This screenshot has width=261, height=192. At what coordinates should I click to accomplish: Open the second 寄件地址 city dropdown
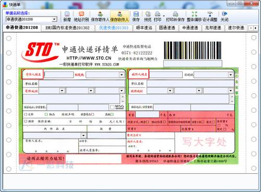point(91,91)
